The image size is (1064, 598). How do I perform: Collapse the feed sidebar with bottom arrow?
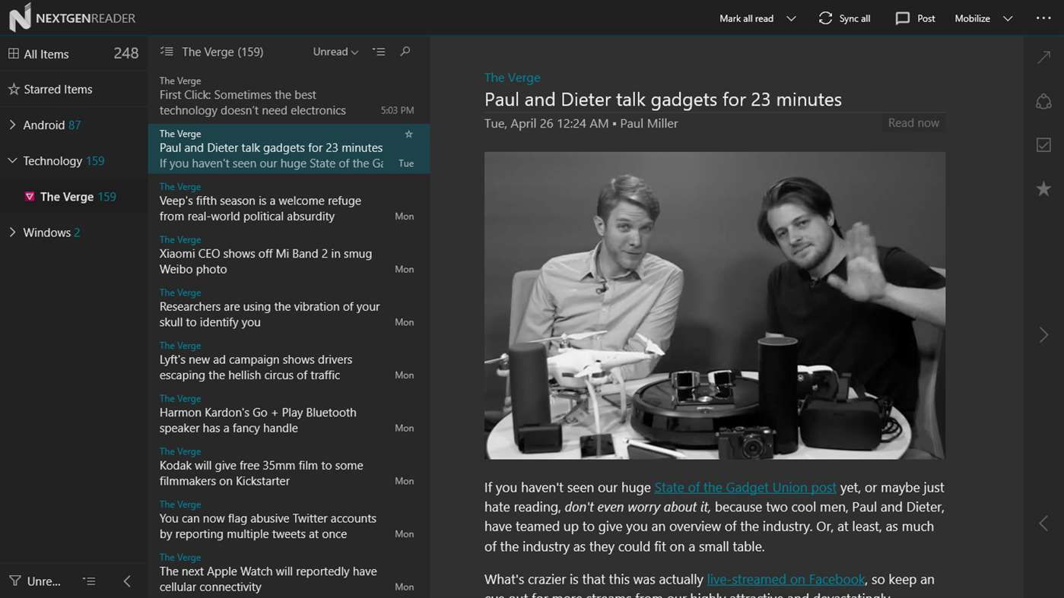click(127, 581)
